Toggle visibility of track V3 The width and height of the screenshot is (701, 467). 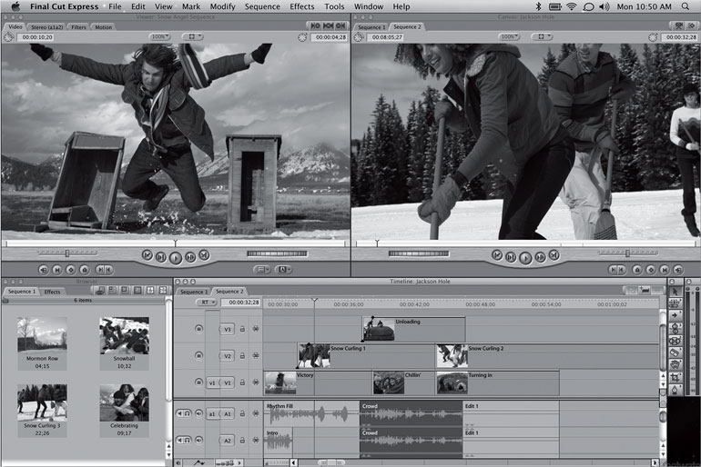point(199,329)
